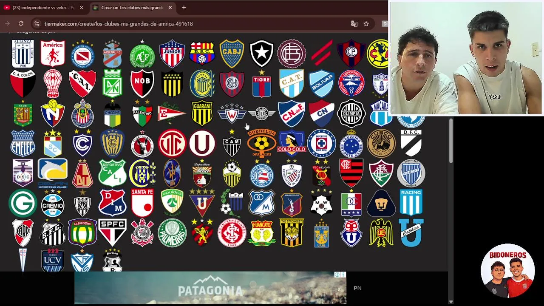Select the B.S.C. Barcelona crest
544x306 pixels.
[202, 54]
